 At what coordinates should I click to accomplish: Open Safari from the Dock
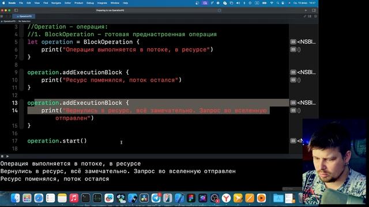[39, 198]
